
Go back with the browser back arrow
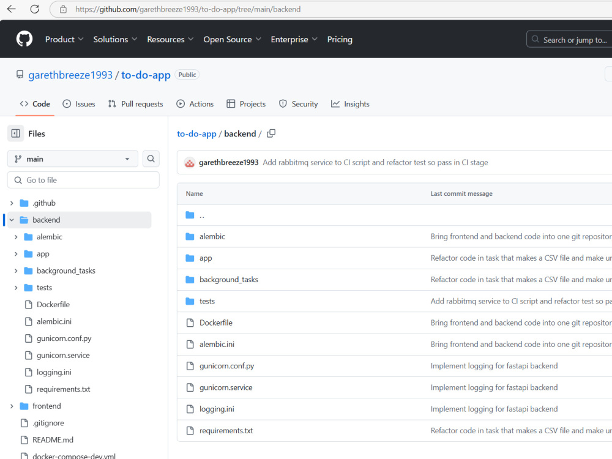pos(11,9)
